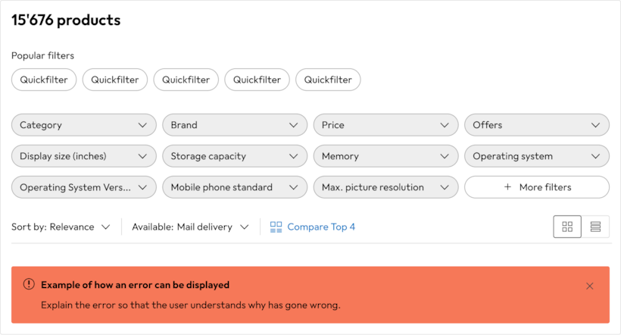Expand the Operating system filter
621x335 pixels.
pyautogui.click(x=536, y=156)
